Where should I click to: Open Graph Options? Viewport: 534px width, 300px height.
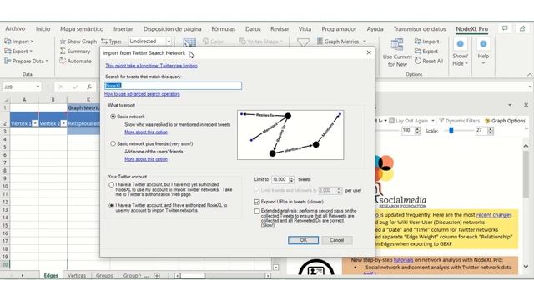tap(505, 121)
